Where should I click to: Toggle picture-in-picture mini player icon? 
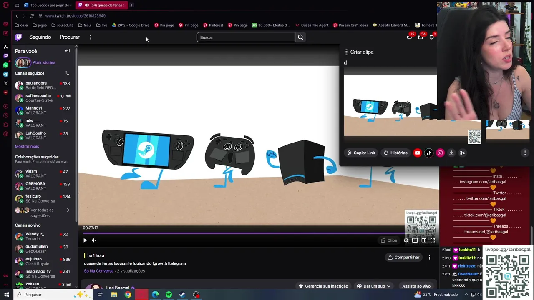click(x=415, y=240)
